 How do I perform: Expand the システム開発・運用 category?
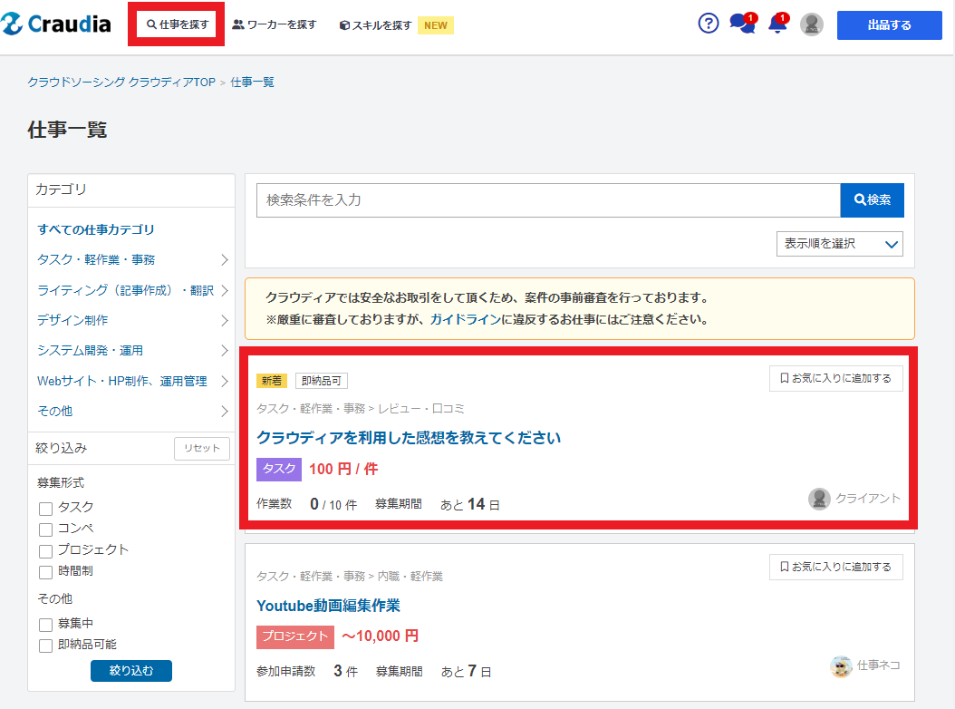click(132, 350)
